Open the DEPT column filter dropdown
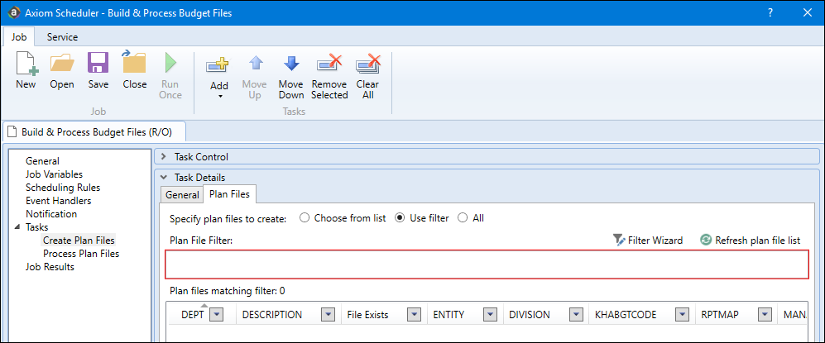This screenshot has height=343, width=825. 217,315
